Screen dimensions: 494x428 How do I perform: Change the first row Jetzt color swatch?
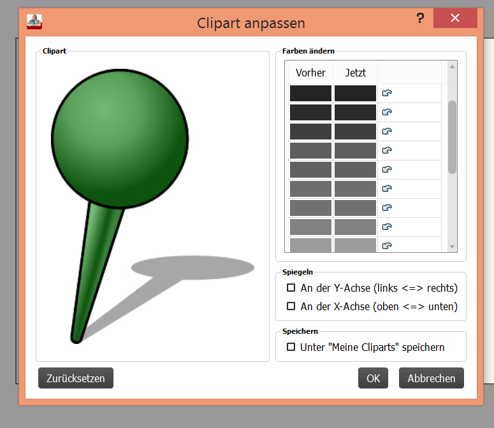pyautogui.click(x=355, y=93)
